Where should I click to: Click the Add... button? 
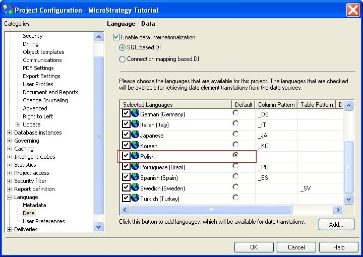336,225
